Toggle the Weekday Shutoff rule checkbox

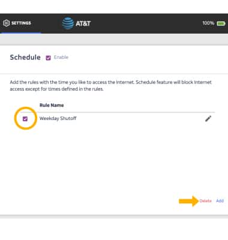pos(25,119)
